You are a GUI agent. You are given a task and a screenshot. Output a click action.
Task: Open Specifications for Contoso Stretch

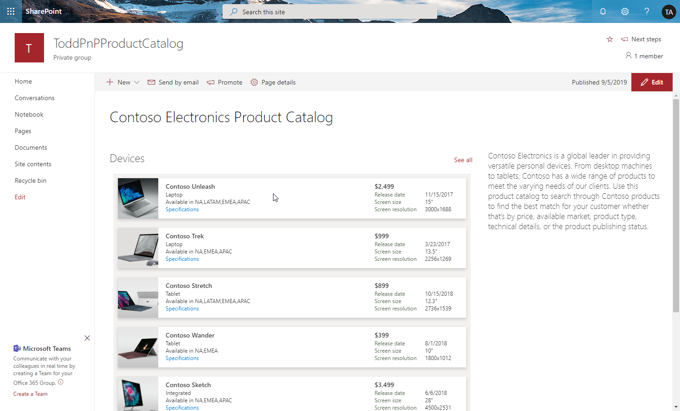(x=182, y=309)
